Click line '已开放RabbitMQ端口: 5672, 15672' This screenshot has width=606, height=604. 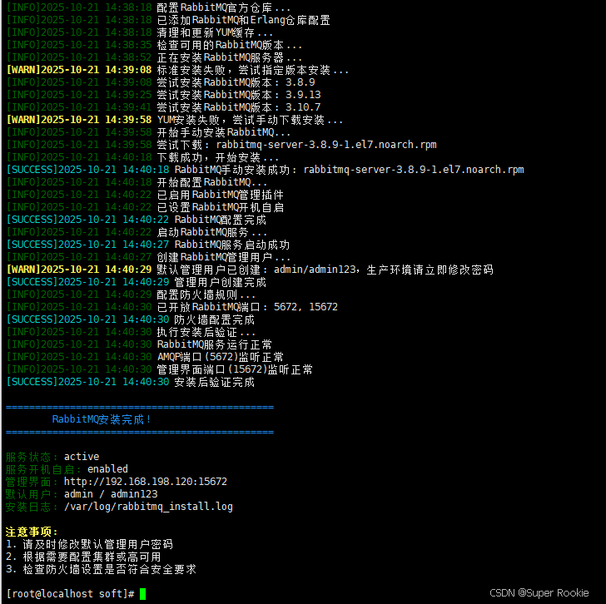pos(172,307)
